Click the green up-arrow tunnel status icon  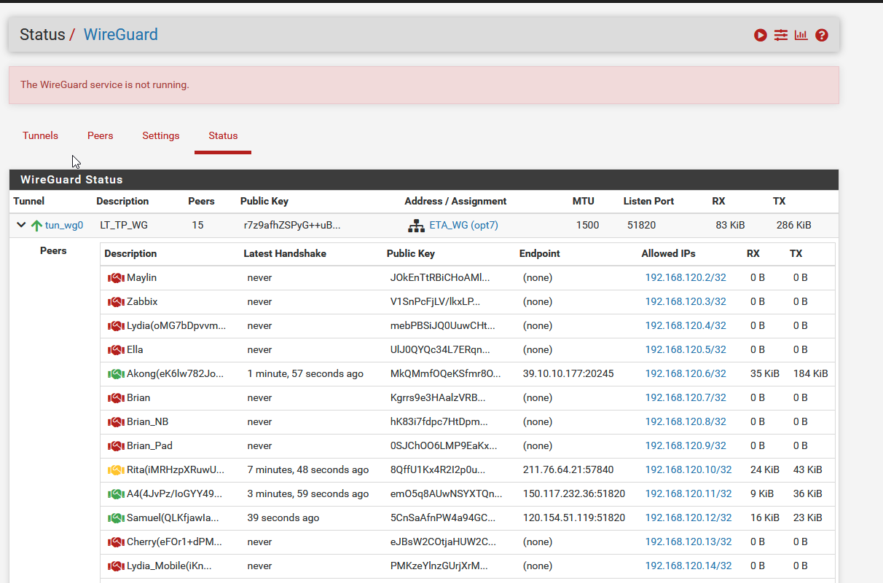click(36, 226)
